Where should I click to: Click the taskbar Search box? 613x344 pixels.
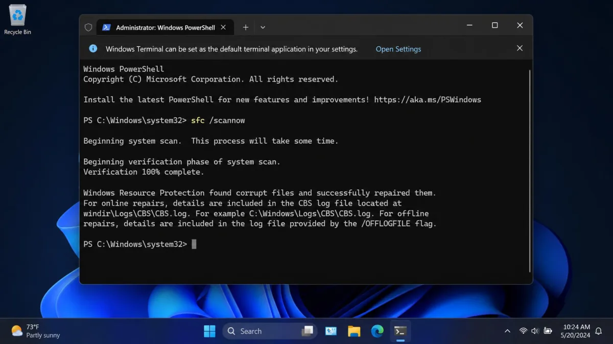coord(270,331)
